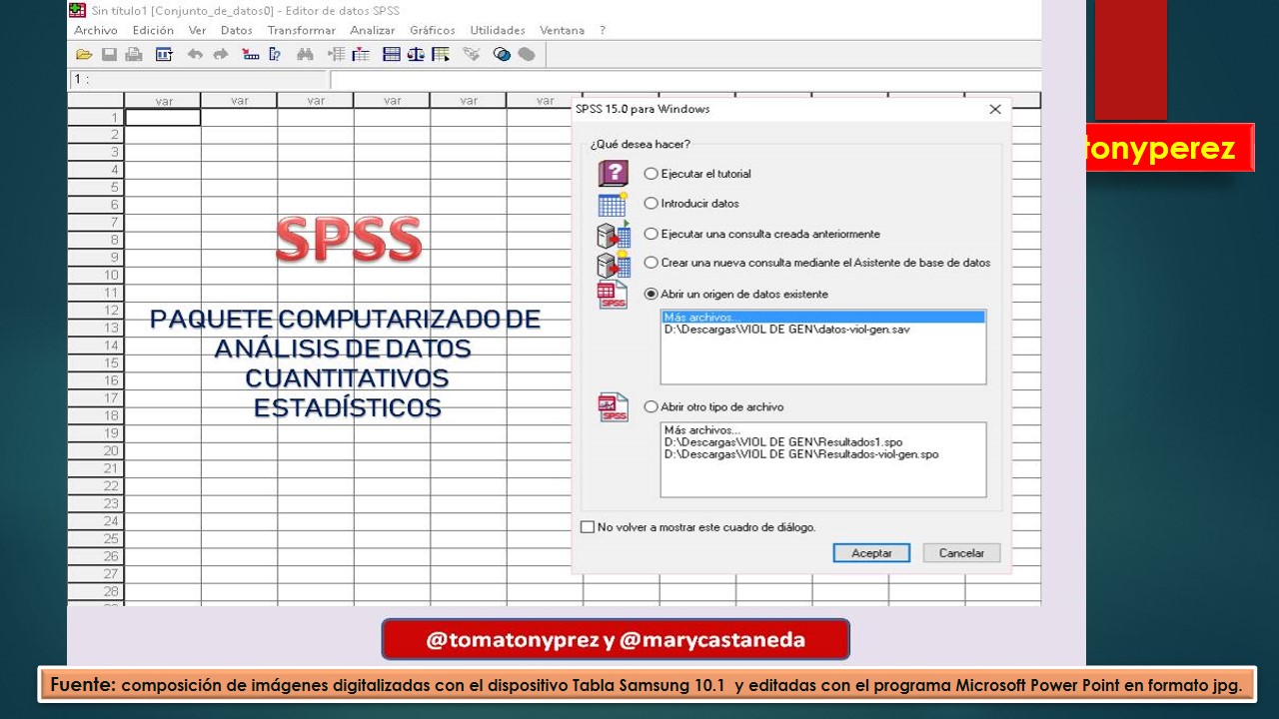Click the Variables info icon
This screenshot has height=719, width=1279.
pyautogui.click(x=275, y=55)
